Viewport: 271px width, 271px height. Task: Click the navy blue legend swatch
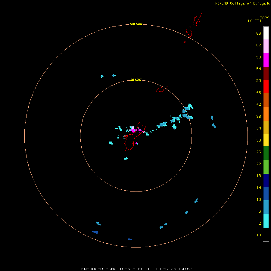266,180
